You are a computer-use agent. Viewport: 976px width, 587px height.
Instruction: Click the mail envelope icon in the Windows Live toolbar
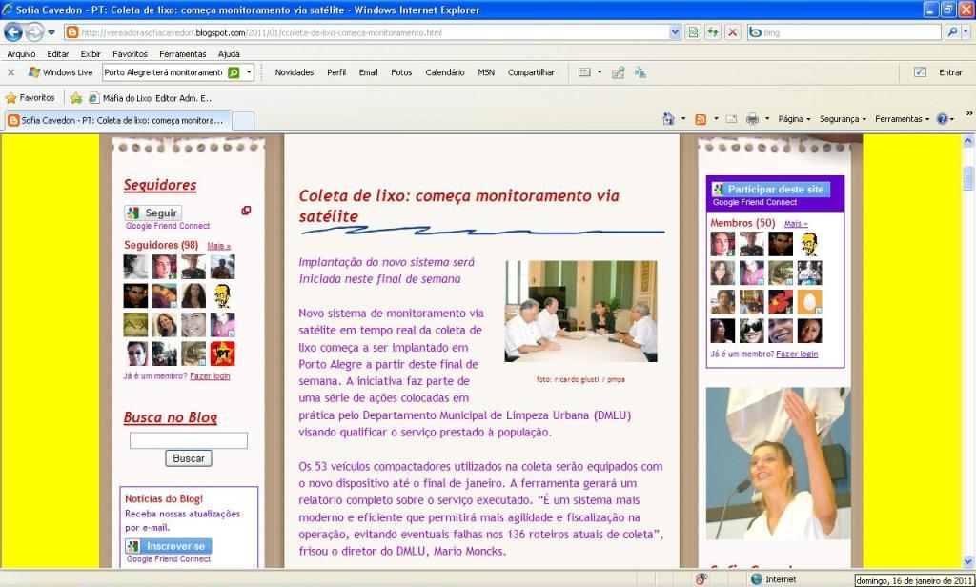(584, 72)
